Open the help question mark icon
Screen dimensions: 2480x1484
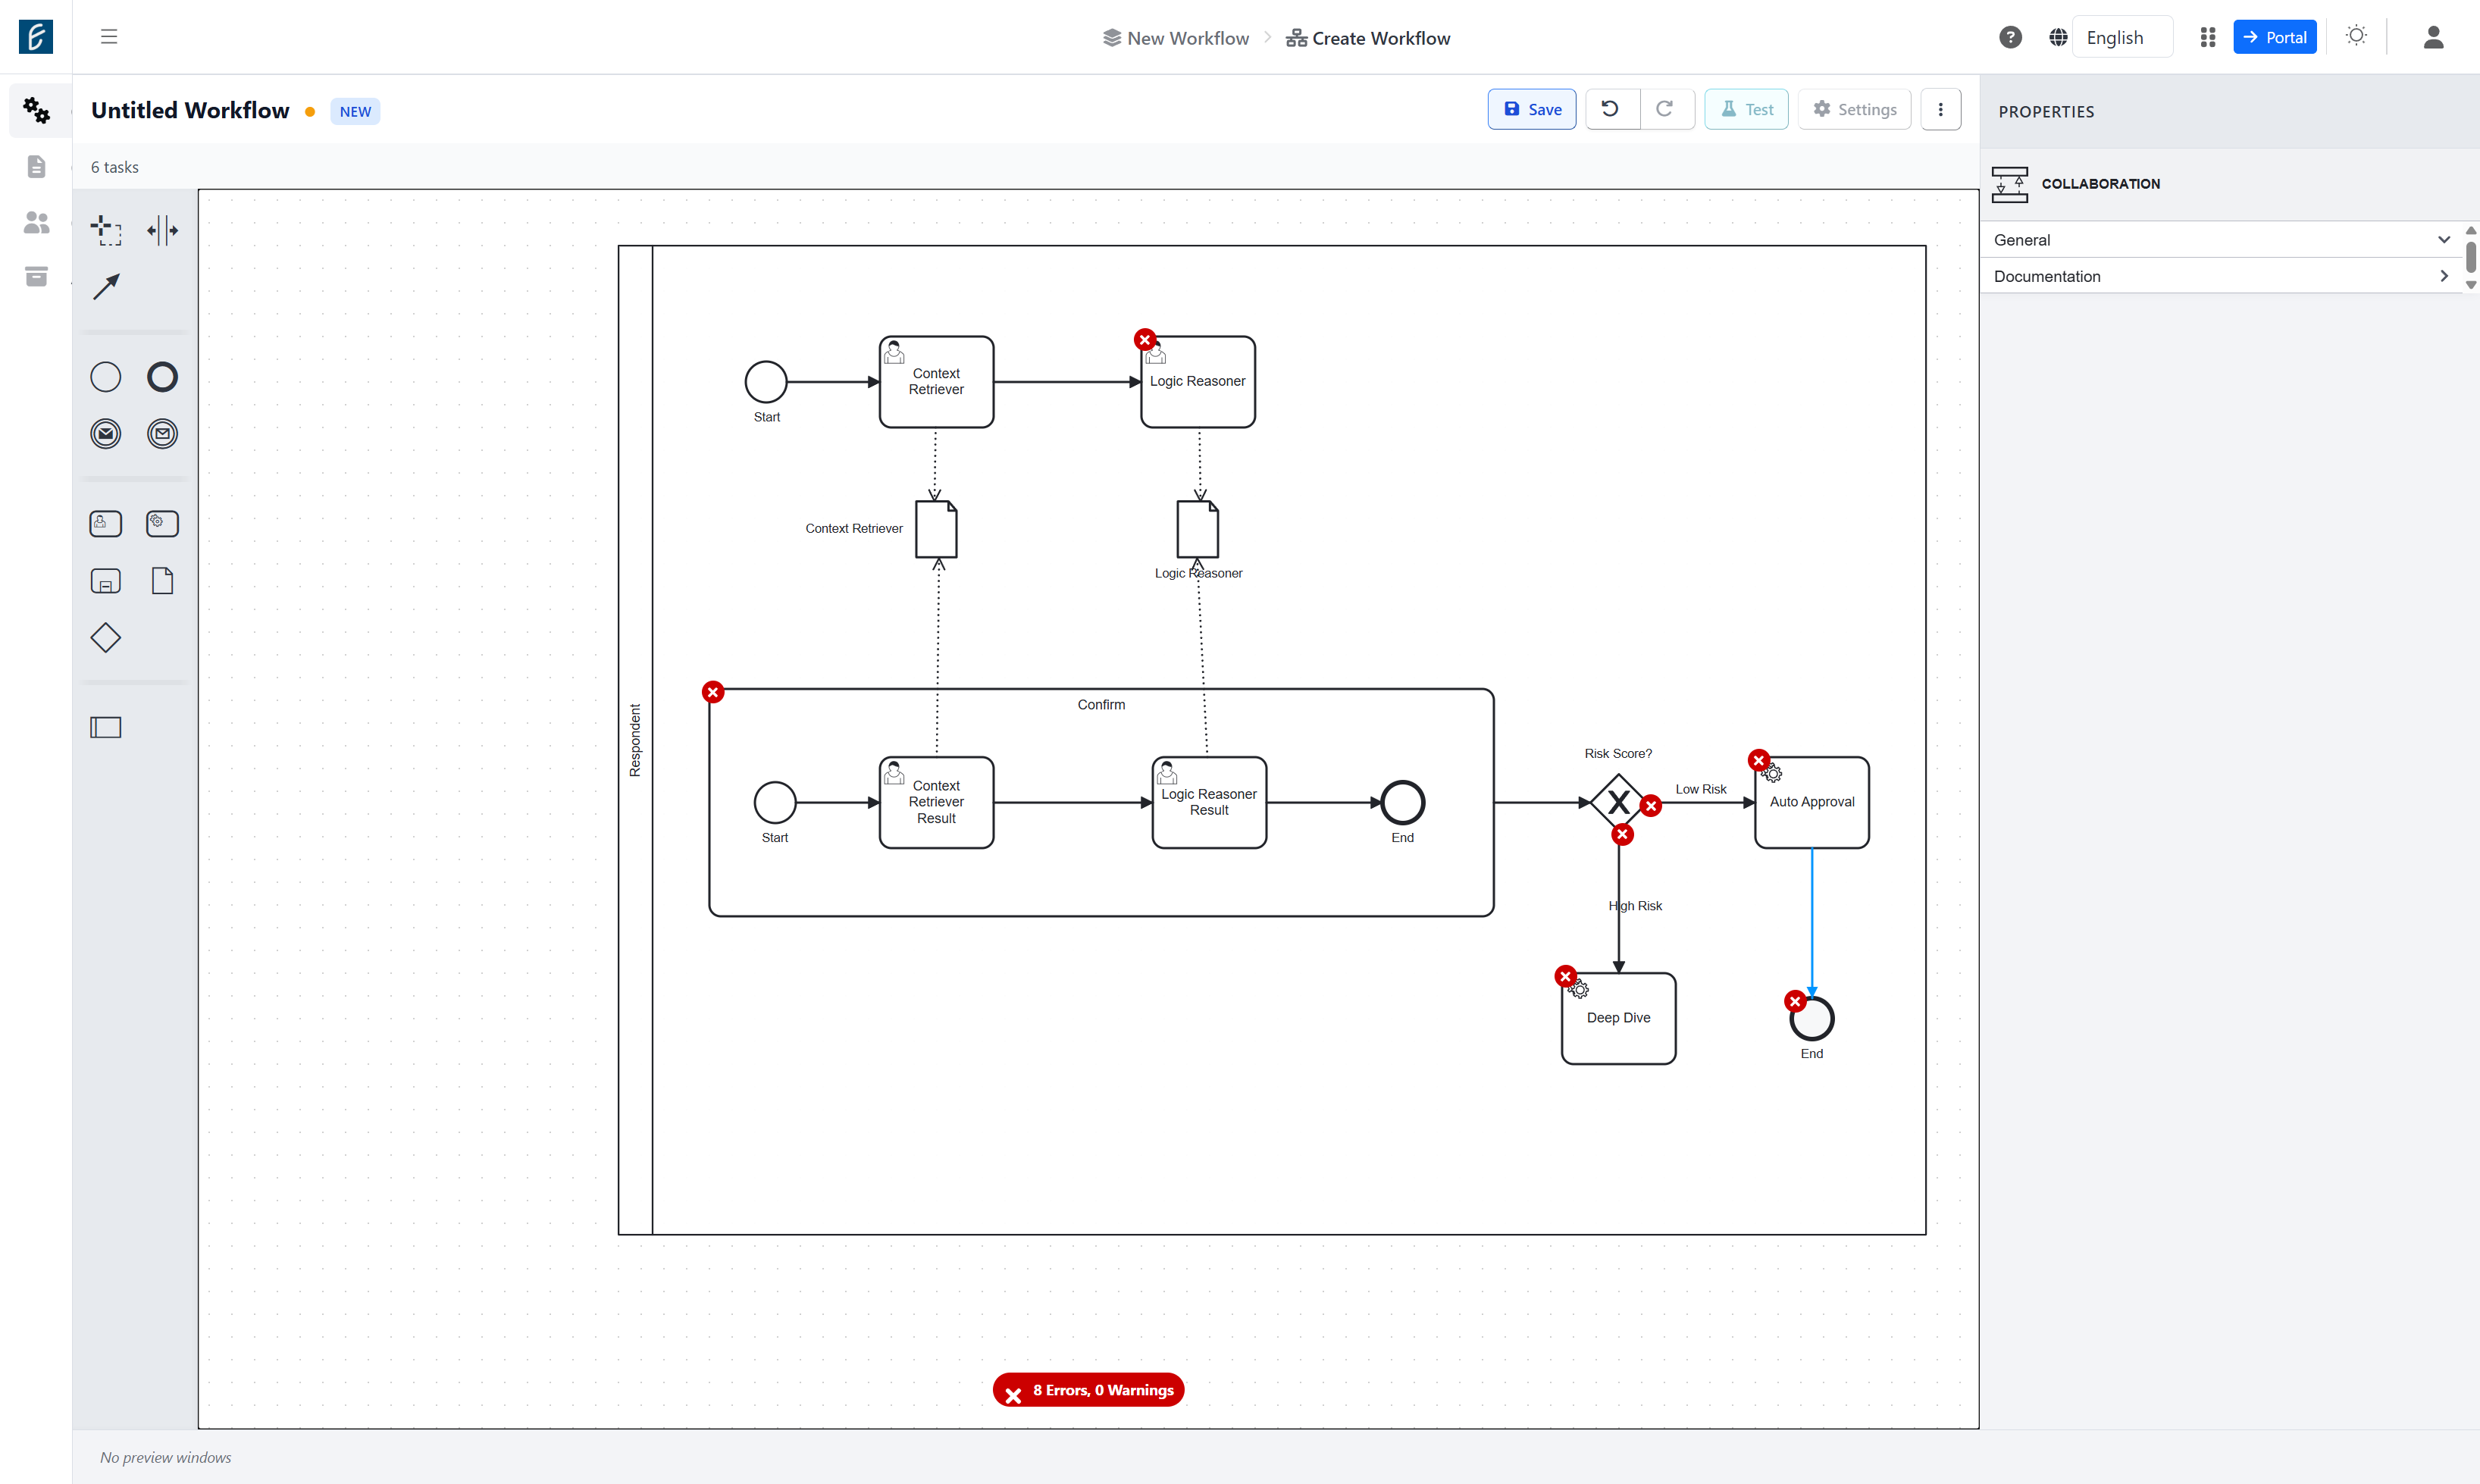point(2010,37)
